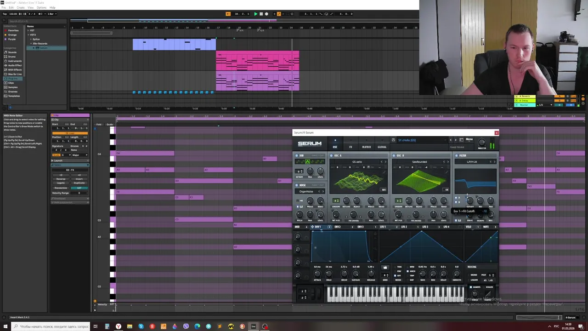Image resolution: width=588 pixels, height=331 pixels.
Task: Select Favorites in browser collections
Action: click(x=13, y=30)
